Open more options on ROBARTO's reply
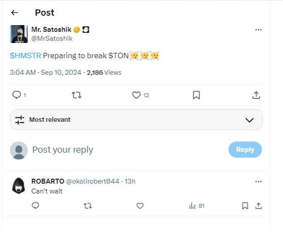This screenshot has height=232, width=283. point(258,181)
